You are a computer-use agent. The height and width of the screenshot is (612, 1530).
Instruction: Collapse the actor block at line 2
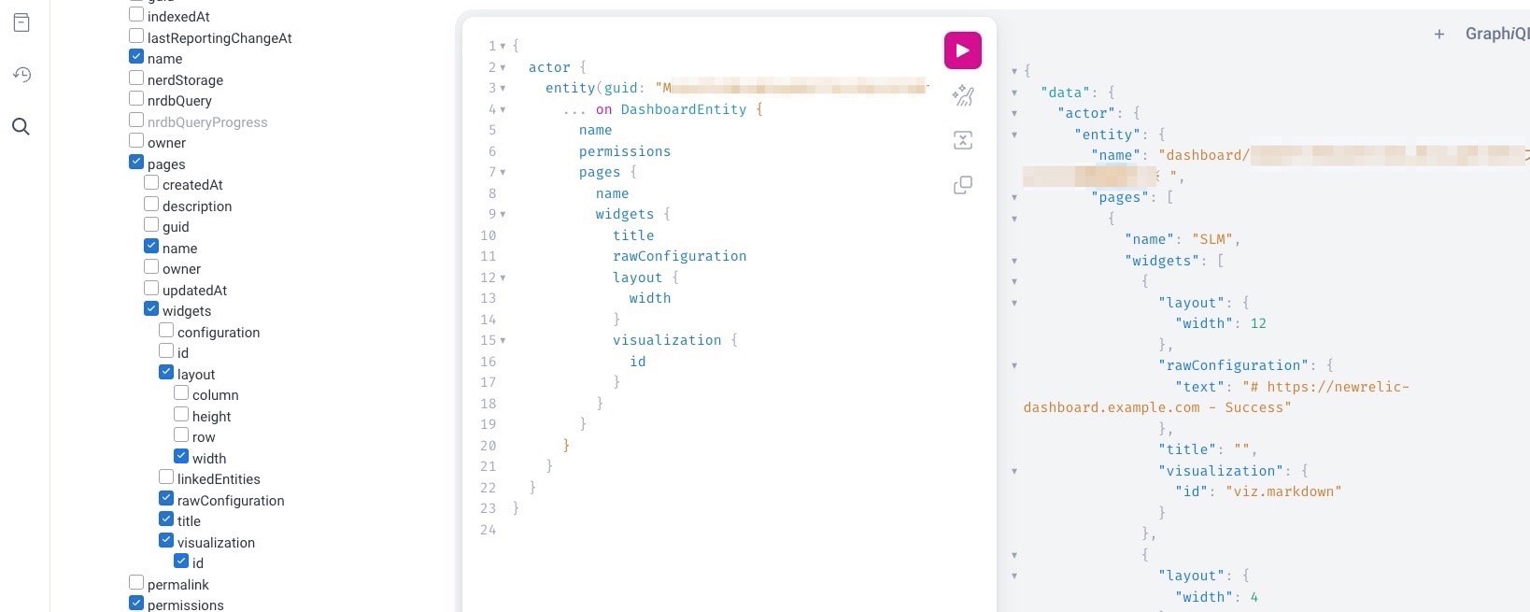click(503, 67)
